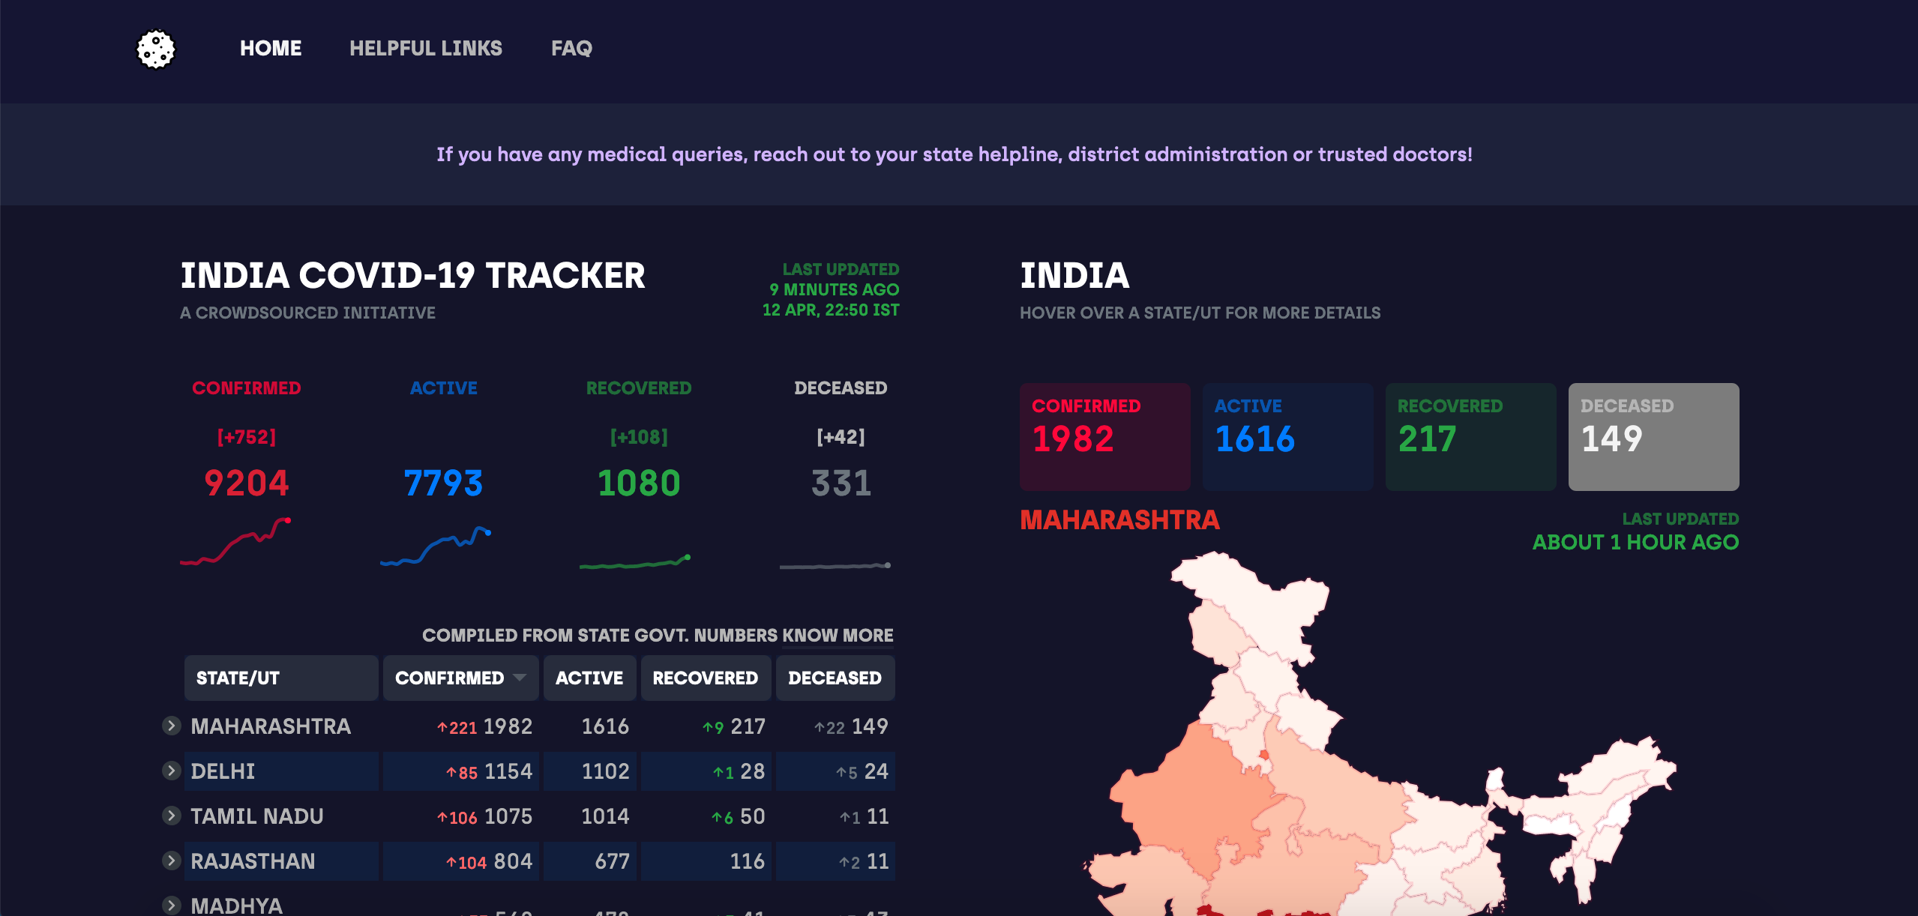Sort by DECEASED column header

click(835, 678)
